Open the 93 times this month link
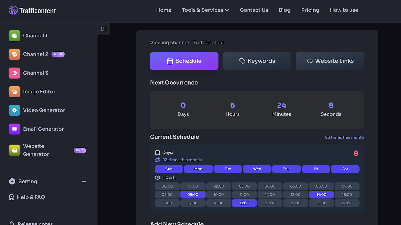 (x=344, y=137)
